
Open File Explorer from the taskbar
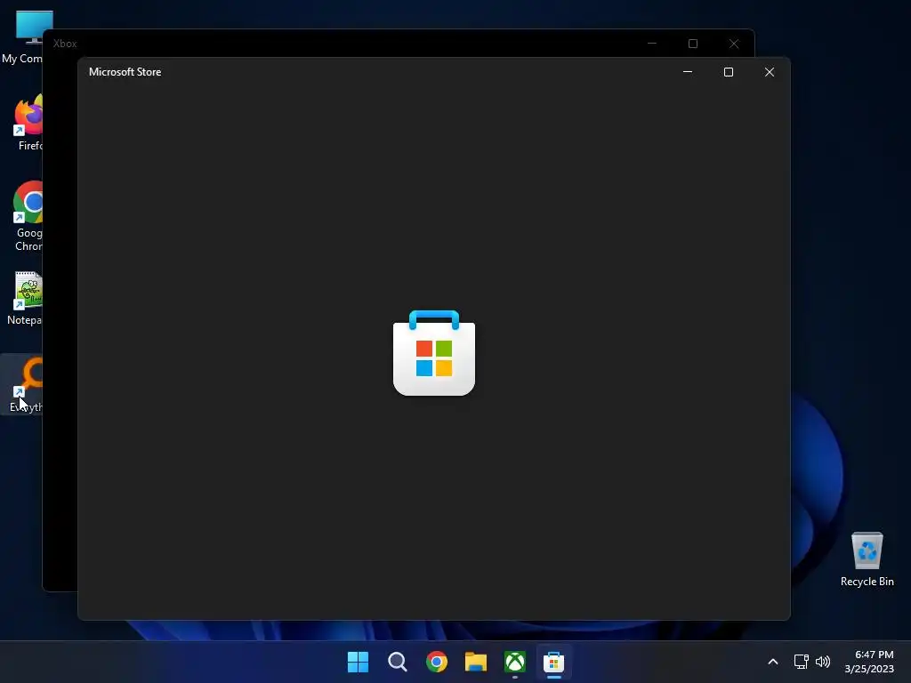476,662
